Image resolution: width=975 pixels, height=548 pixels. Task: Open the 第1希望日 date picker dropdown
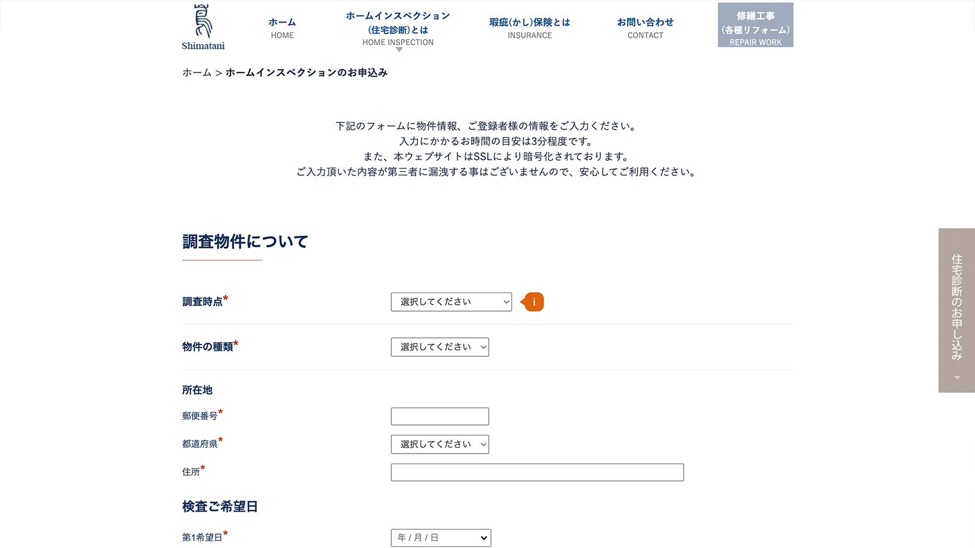point(441,538)
